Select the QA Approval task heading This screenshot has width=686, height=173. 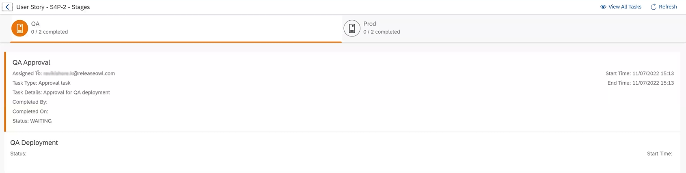click(31, 62)
